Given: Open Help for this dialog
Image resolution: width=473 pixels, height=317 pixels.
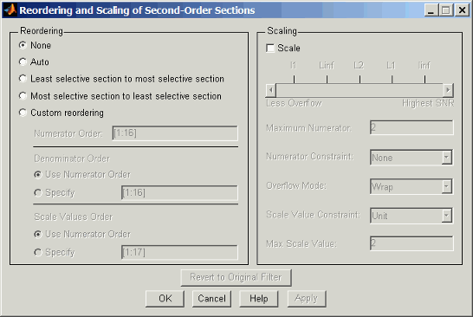Looking at the screenshot, I should click(258, 299).
